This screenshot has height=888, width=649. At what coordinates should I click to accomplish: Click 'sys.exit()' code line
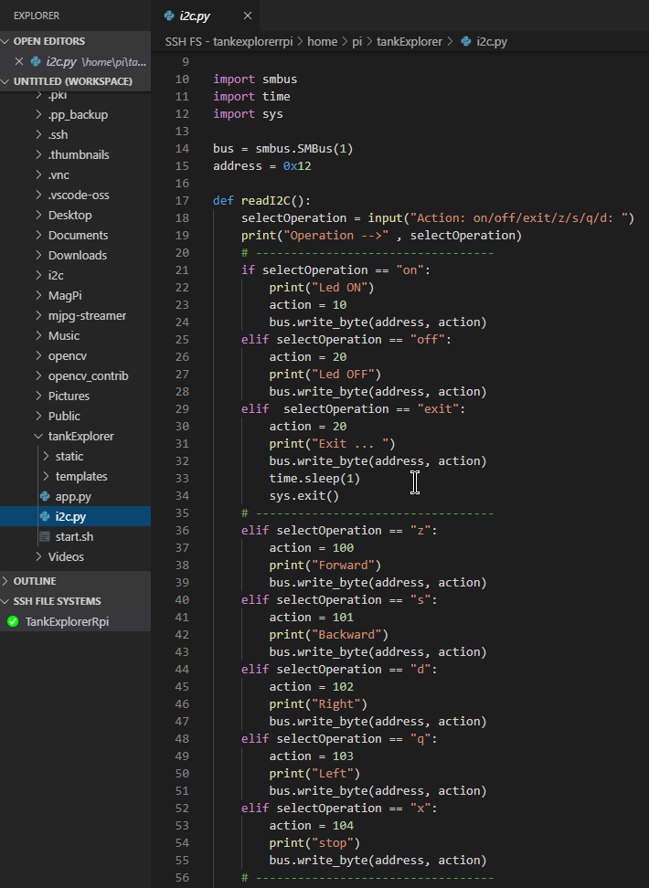[x=303, y=495]
